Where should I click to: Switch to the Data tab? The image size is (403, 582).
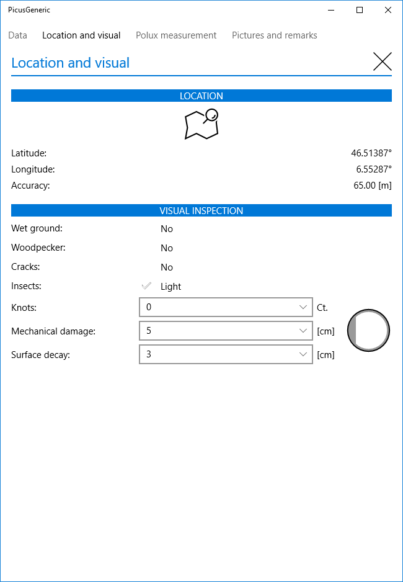(x=17, y=35)
